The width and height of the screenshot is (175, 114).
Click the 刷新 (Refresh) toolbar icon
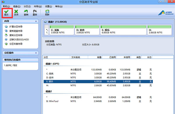click(x=47, y=13)
